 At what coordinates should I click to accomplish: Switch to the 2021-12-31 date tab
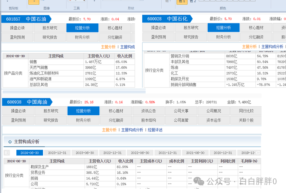[168, 153]
